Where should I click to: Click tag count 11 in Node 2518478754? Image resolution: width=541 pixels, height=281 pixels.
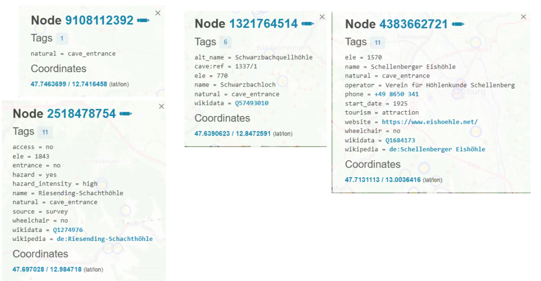coord(45,132)
